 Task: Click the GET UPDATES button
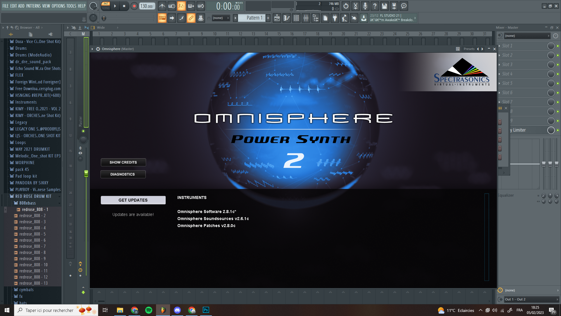pyautogui.click(x=133, y=200)
